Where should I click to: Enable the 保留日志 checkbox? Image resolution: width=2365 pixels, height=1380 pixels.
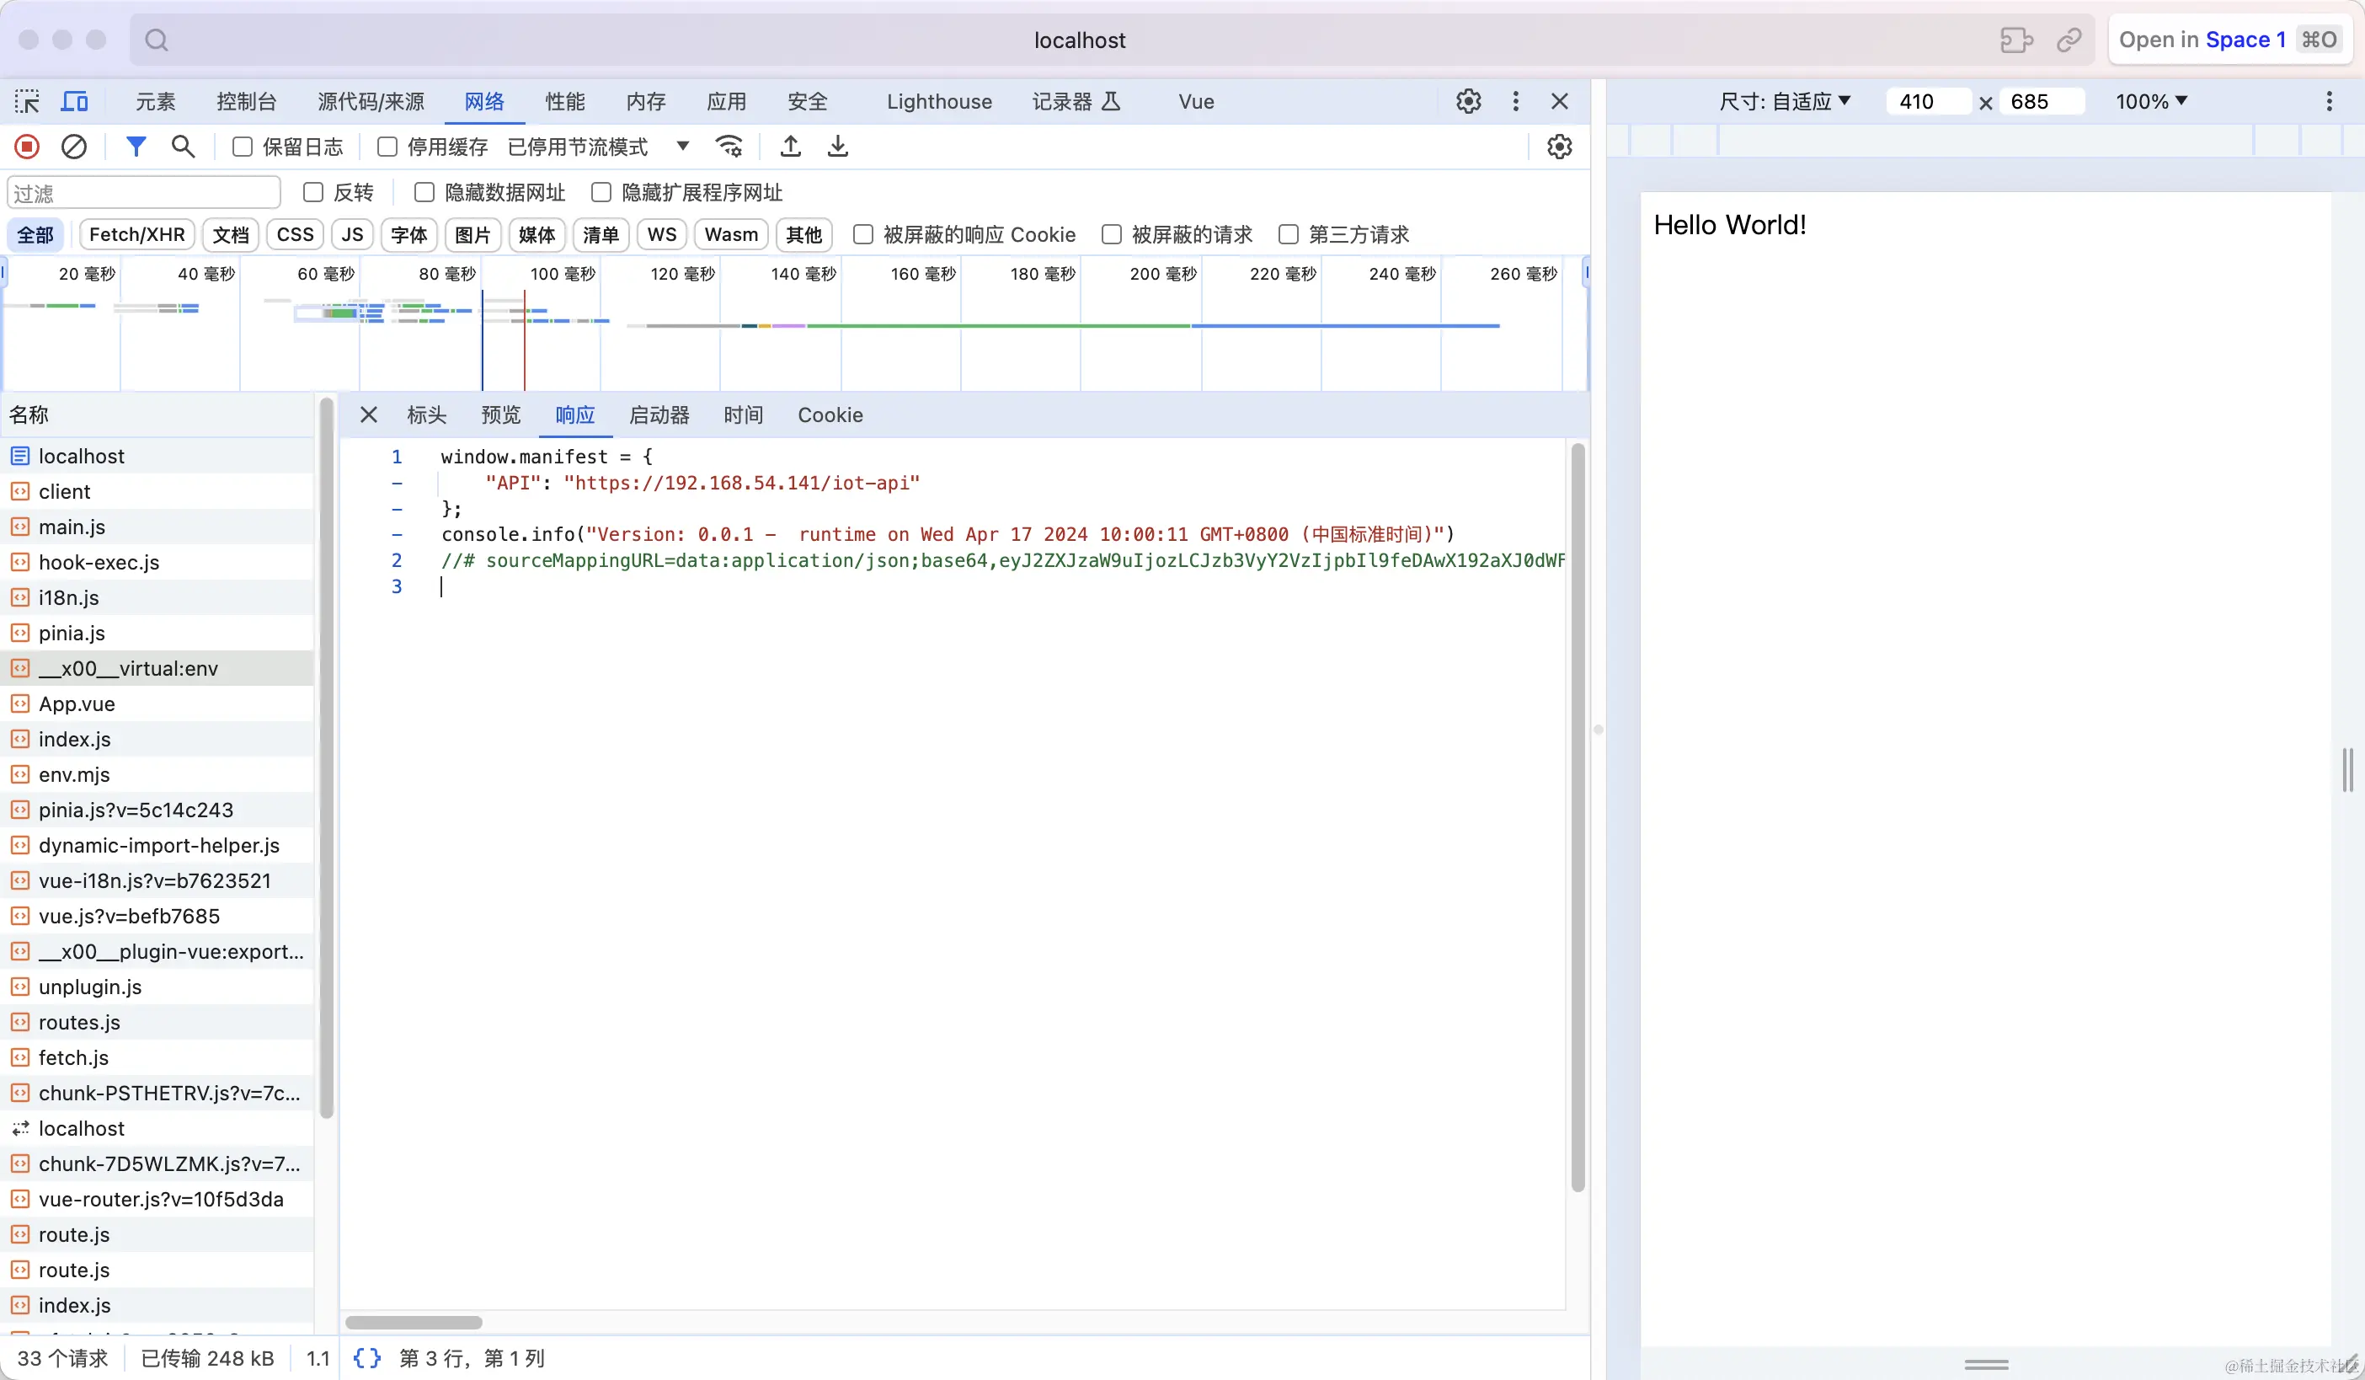(242, 147)
